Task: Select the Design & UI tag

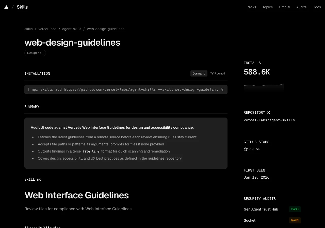Action: (x=35, y=53)
